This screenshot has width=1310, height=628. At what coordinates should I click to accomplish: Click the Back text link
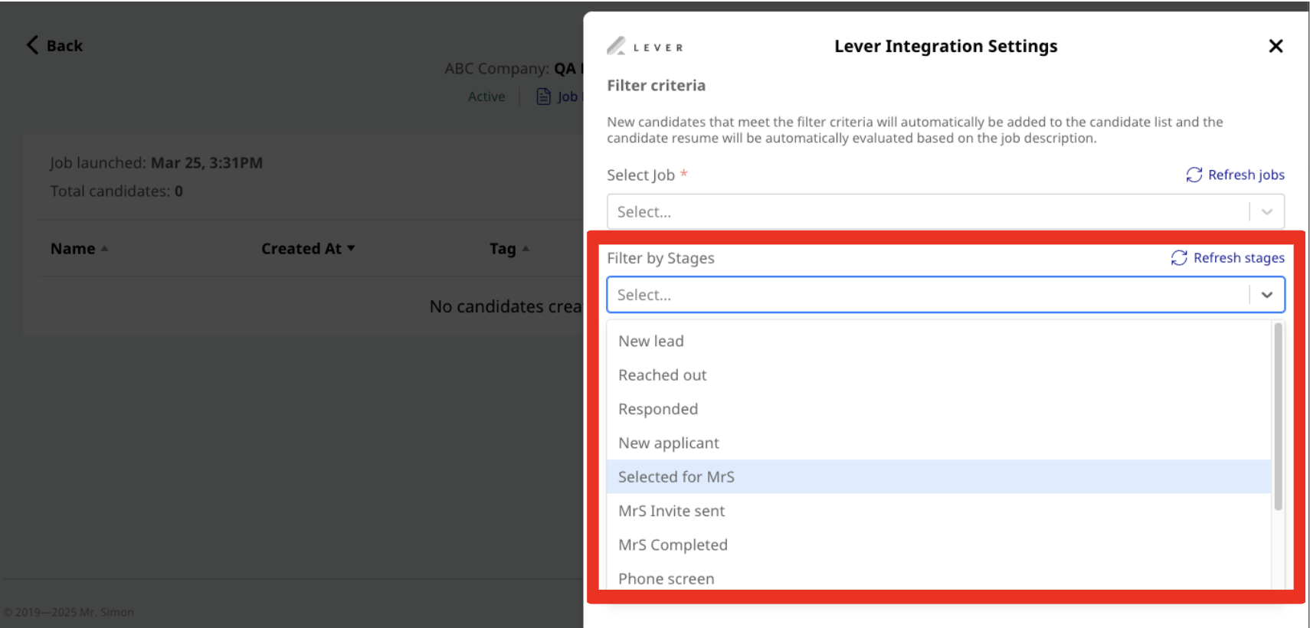[x=64, y=46]
